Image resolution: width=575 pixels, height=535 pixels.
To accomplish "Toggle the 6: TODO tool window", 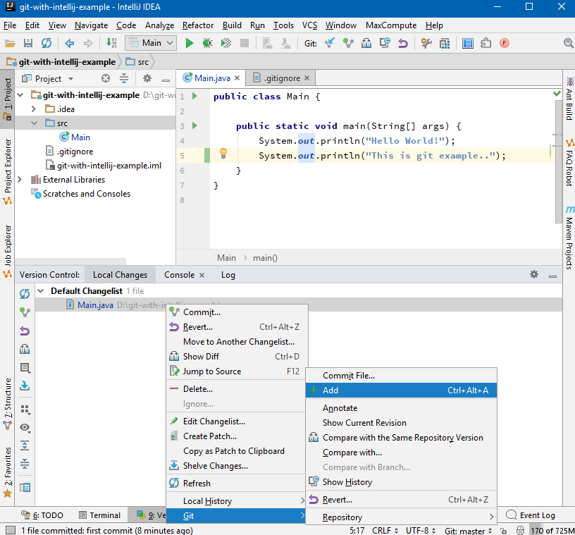I will 42,515.
